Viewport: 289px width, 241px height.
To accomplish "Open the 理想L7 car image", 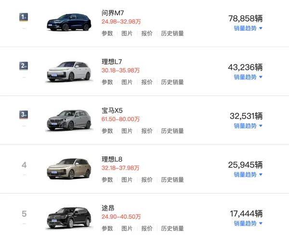I will pos(69,72).
